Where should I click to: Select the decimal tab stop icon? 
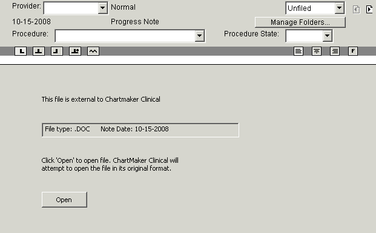(75, 51)
